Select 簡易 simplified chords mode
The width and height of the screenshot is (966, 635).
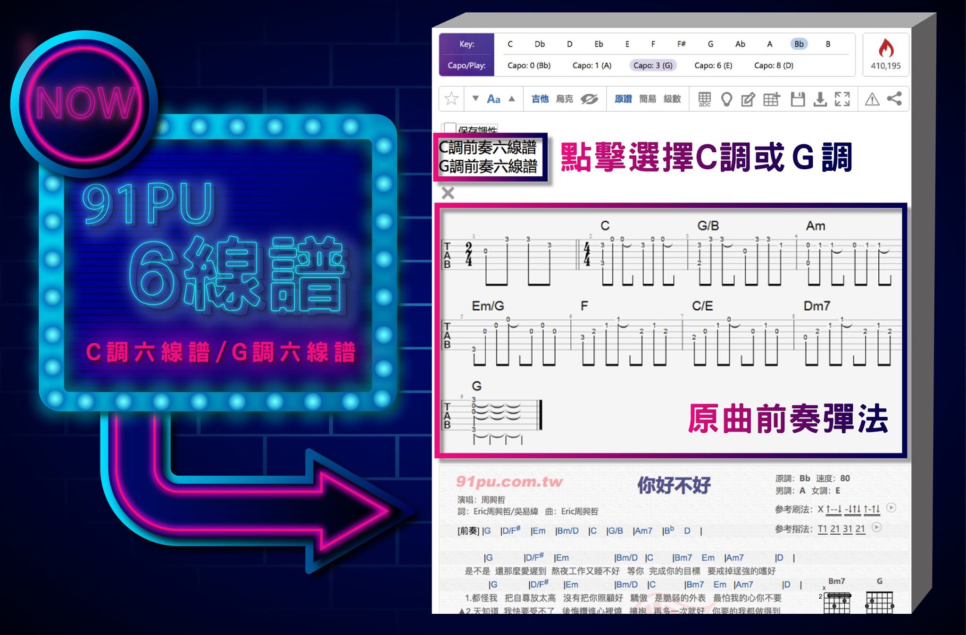648,99
